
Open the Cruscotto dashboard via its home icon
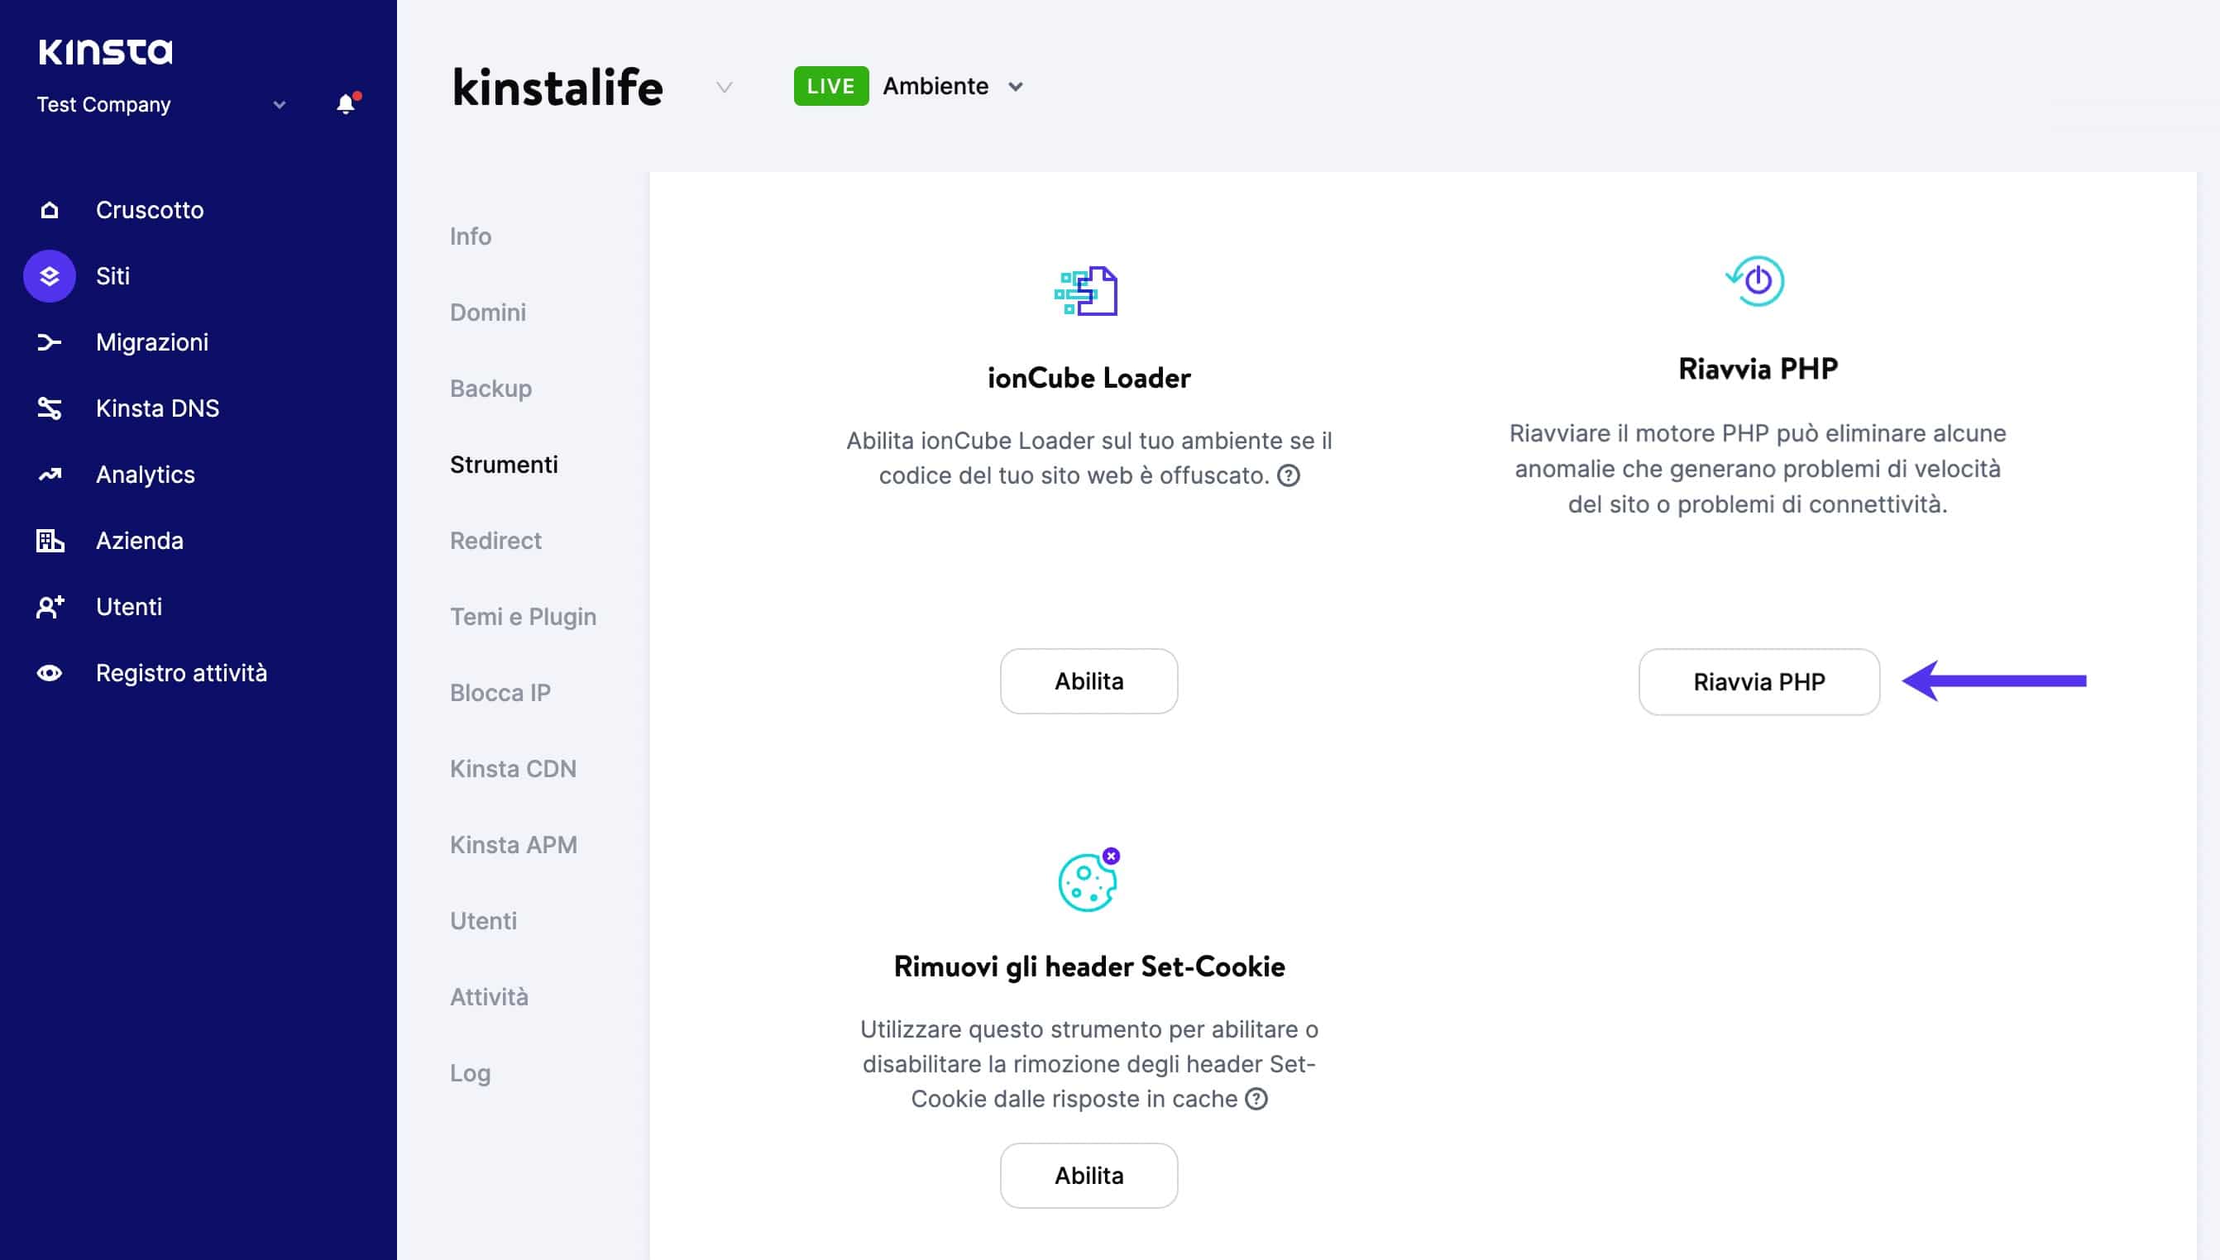(50, 209)
